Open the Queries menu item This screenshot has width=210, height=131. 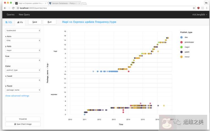click(x=10, y=14)
